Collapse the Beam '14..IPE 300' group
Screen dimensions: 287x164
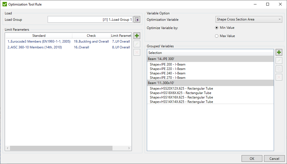click(194, 59)
